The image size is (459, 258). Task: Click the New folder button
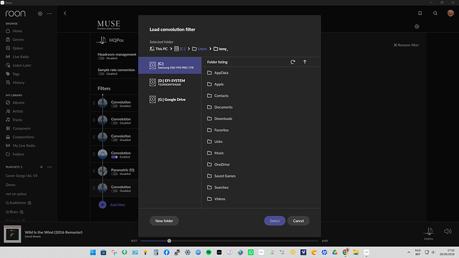coord(164,221)
